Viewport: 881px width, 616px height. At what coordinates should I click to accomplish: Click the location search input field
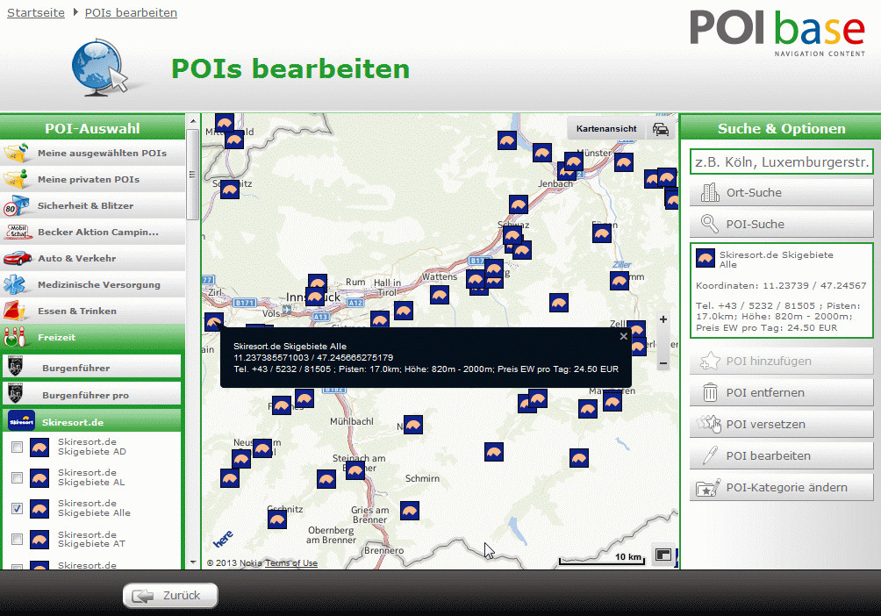(781, 161)
